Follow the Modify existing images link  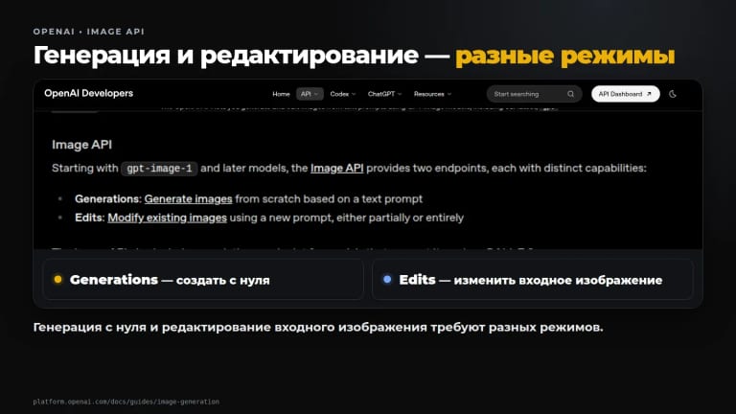[x=167, y=218]
